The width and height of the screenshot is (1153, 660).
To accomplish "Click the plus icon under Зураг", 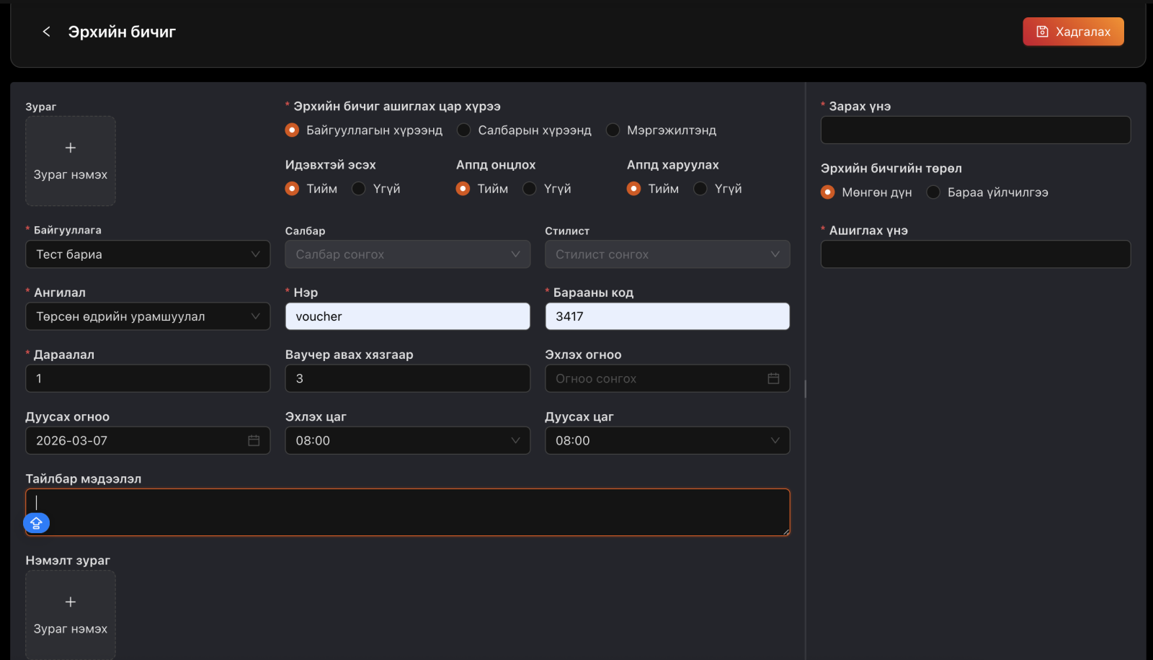I will tap(71, 148).
